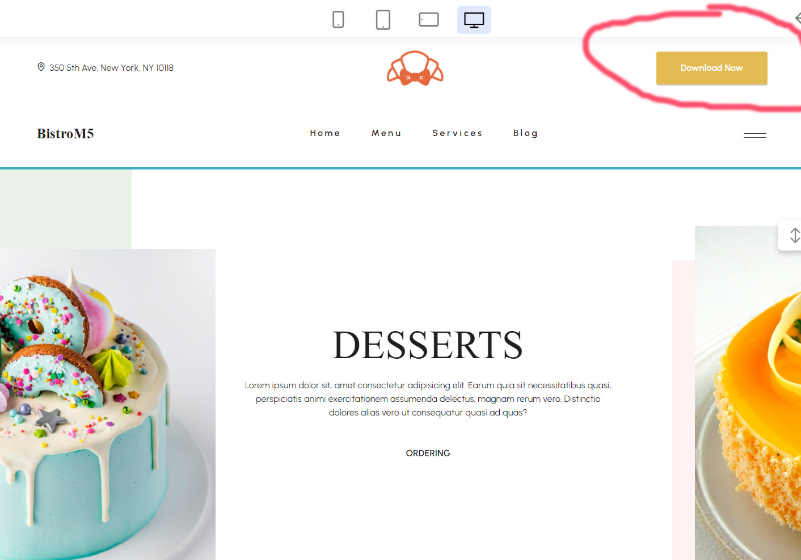Click the orange mousse cake image
The image size is (801, 560).
pos(748,393)
